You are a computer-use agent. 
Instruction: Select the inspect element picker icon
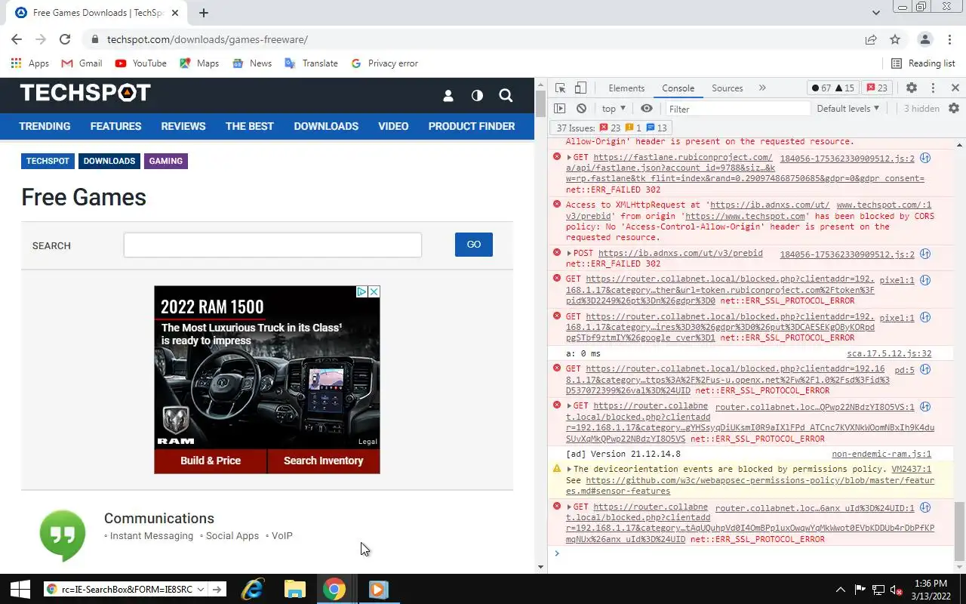pos(560,88)
